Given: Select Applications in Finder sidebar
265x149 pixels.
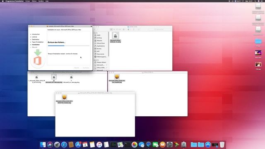Looking at the screenshot, I should pos(101,46).
